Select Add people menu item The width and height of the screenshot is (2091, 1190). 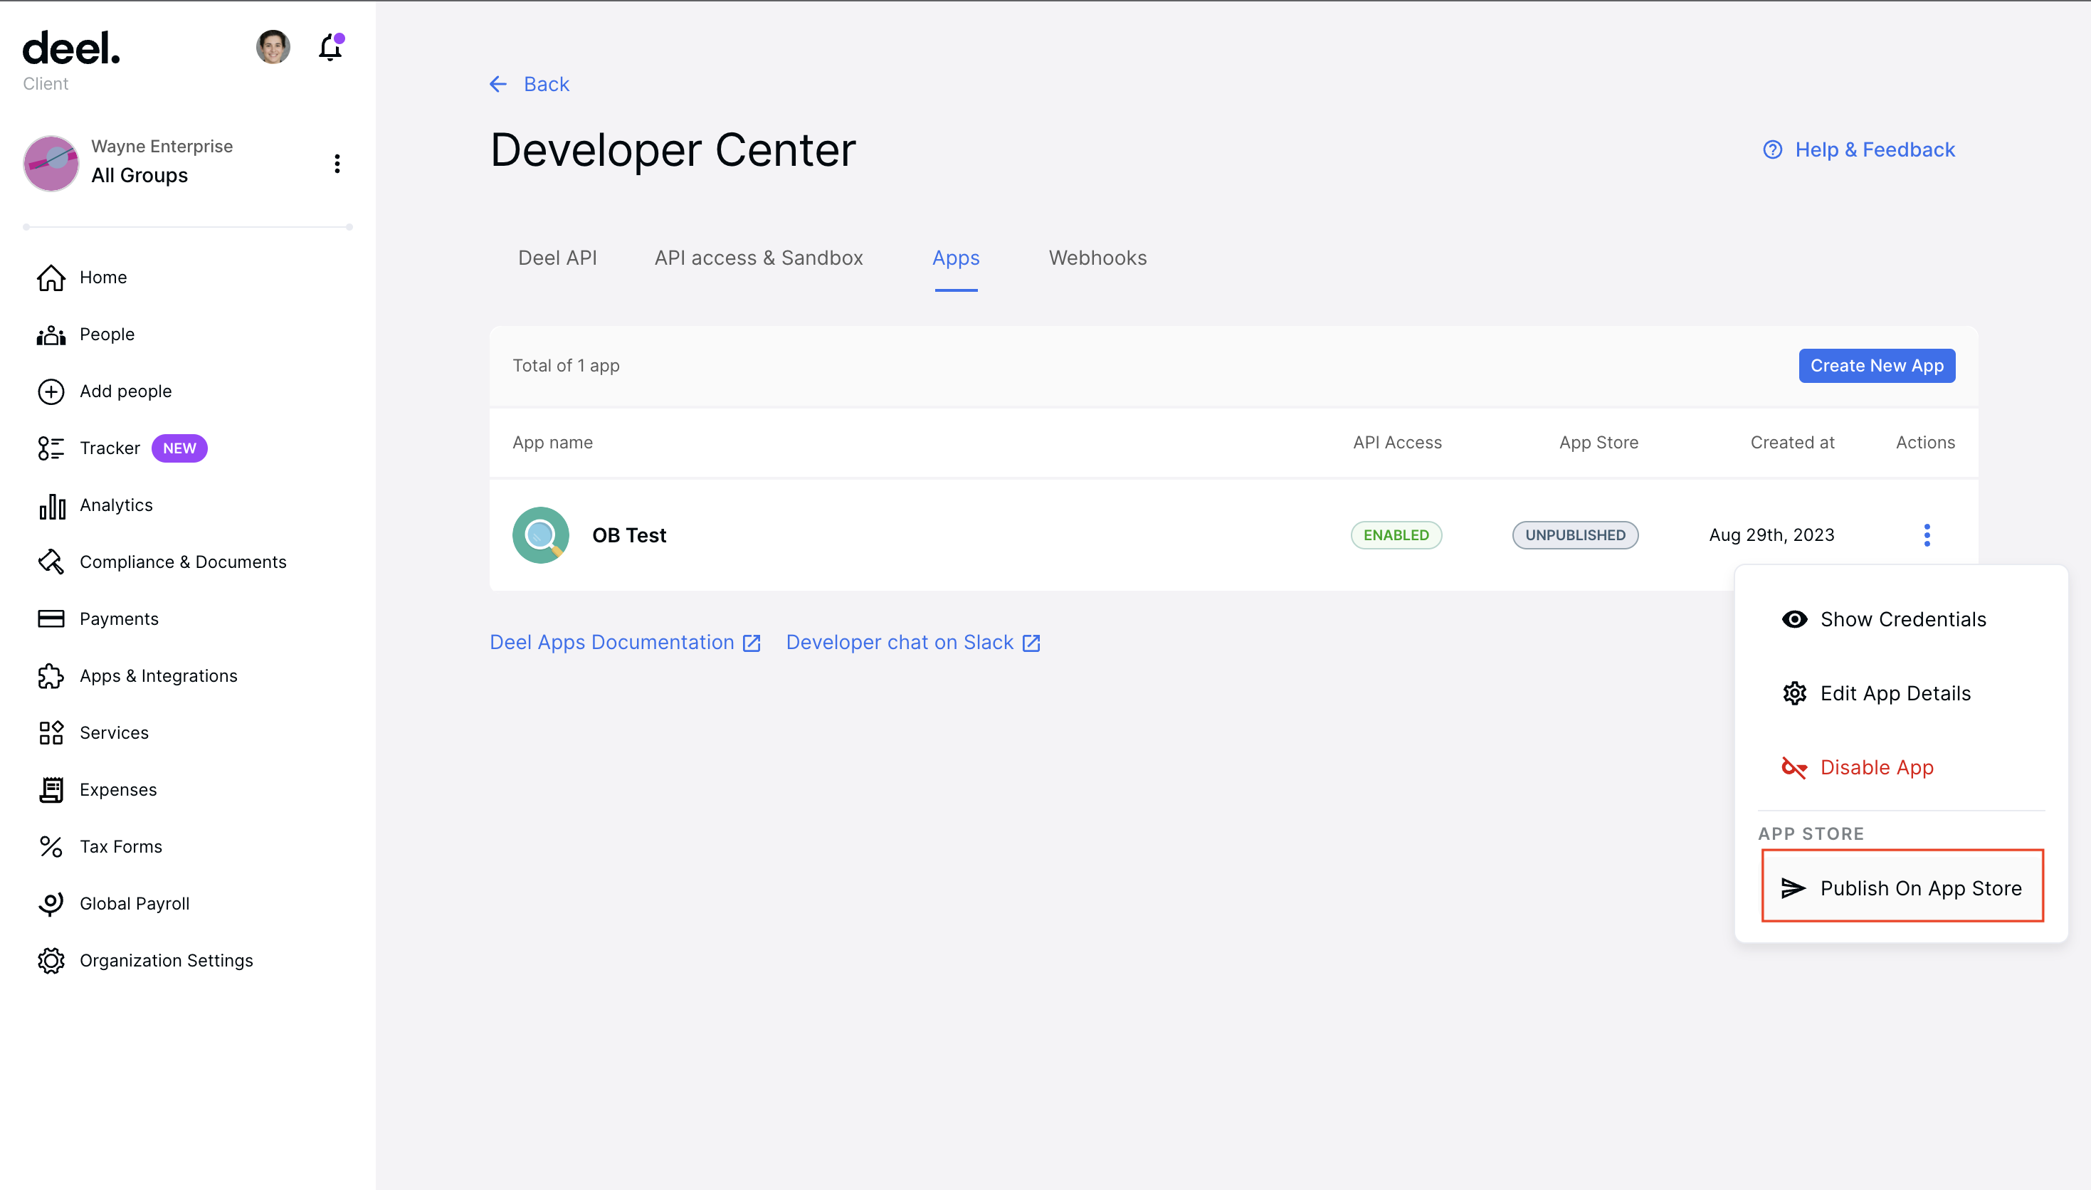[126, 391]
